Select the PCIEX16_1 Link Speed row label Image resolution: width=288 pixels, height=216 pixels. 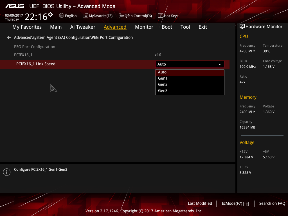36,64
